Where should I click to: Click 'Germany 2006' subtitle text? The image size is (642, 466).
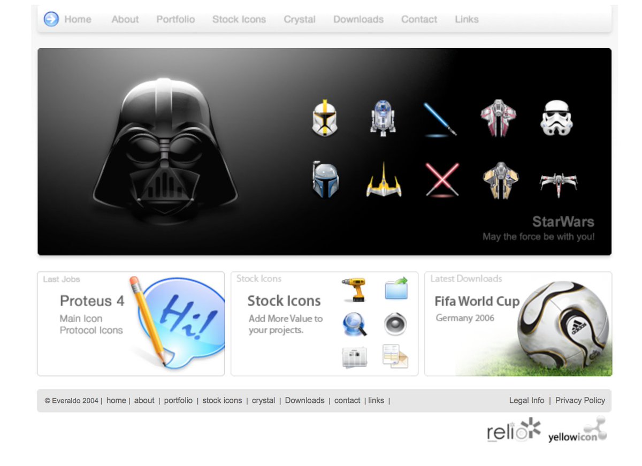pos(465,318)
